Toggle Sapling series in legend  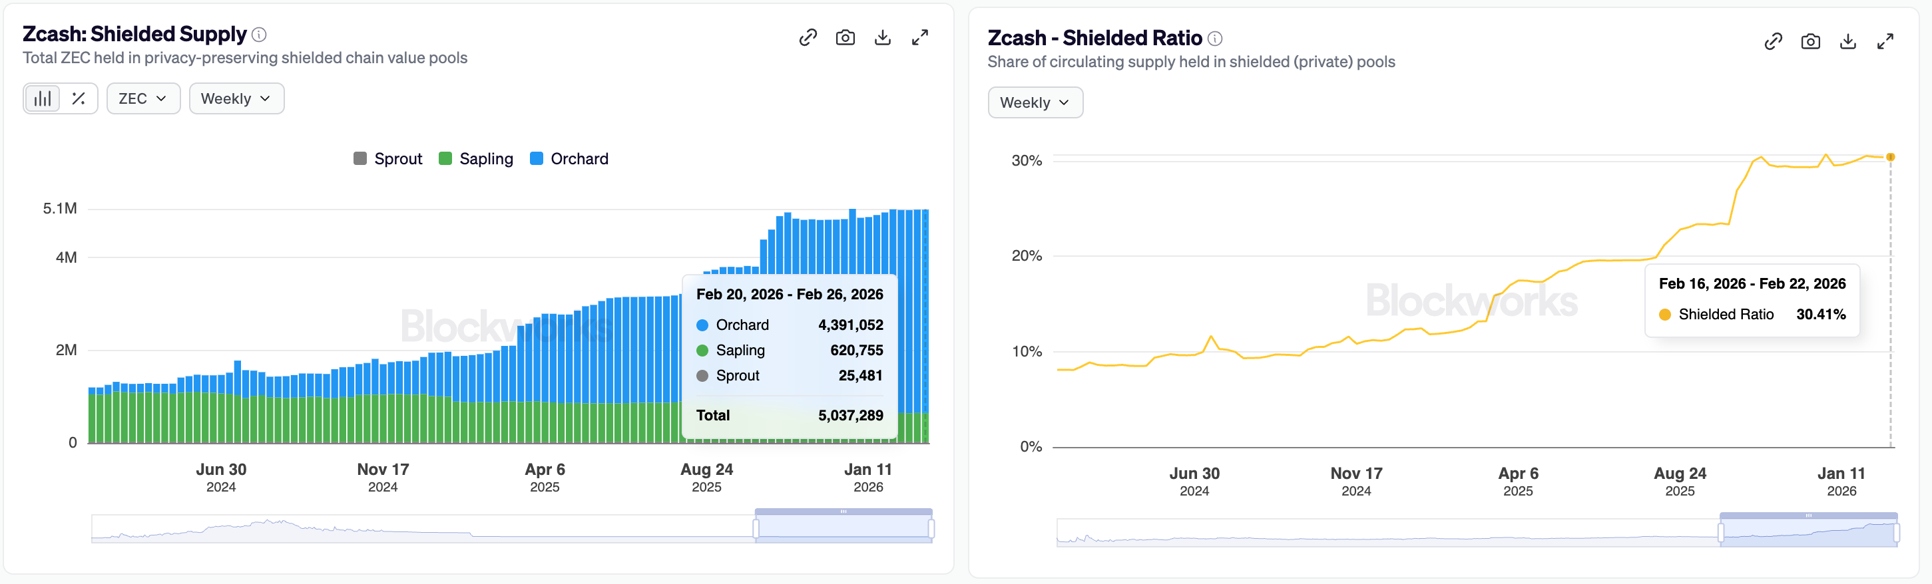point(476,159)
